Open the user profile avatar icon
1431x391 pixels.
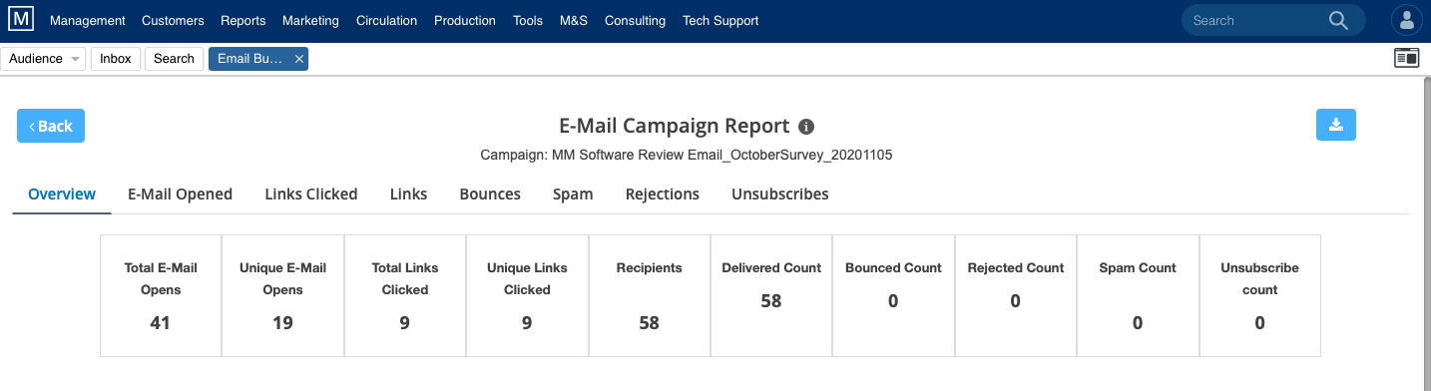(1407, 20)
